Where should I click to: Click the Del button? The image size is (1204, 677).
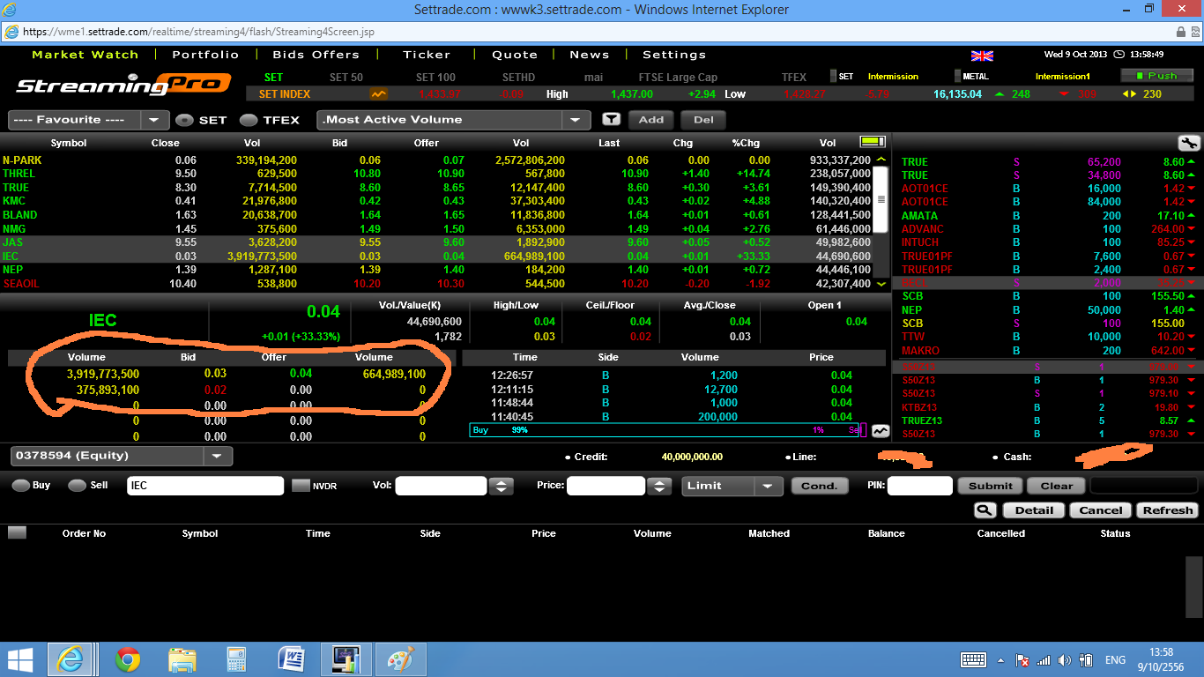coord(703,120)
